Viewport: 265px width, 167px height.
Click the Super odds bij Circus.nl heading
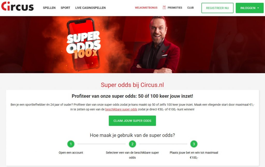pyautogui.click(x=132, y=85)
